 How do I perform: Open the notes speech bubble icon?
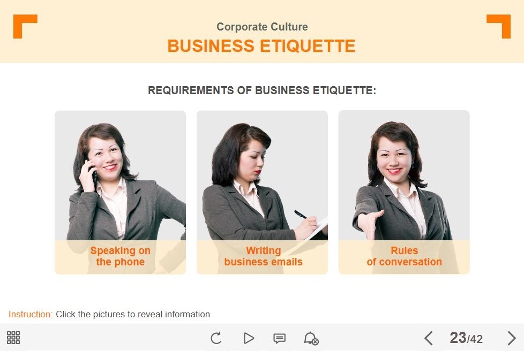pyautogui.click(x=279, y=338)
